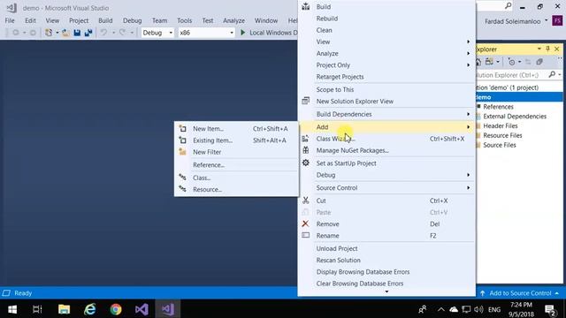Click the New Project toolbar icon
566x318 pixels.
click(x=49, y=33)
